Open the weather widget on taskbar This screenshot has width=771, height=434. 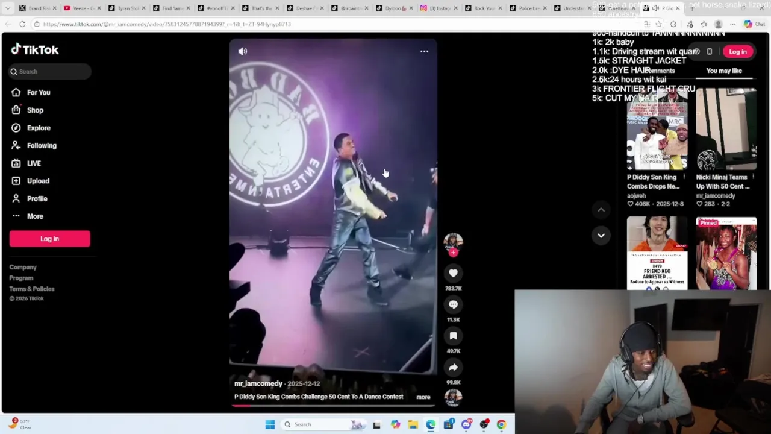19,424
